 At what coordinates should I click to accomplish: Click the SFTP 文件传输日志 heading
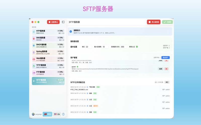tap(78, 82)
